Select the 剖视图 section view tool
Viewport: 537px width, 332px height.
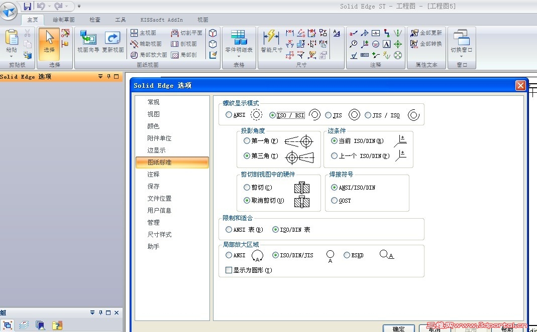pyautogui.click(x=184, y=44)
